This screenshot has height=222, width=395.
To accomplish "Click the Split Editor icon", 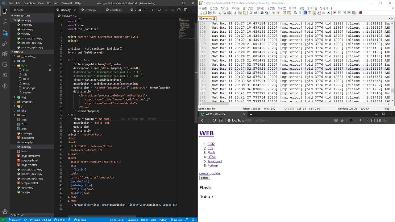I will click(186, 10).
